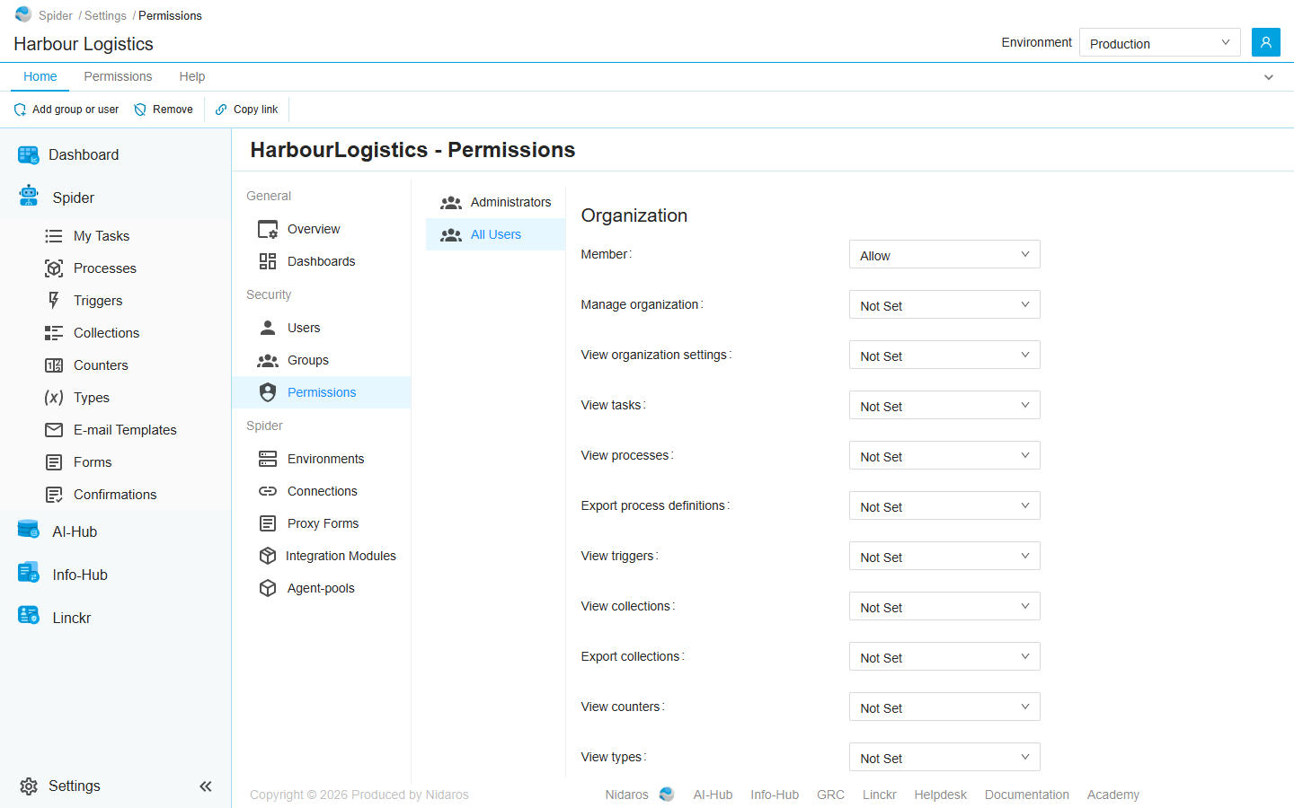Select the Spider robot icon
This screenshot has width=1294, height=808.
(x=29, y=197)
